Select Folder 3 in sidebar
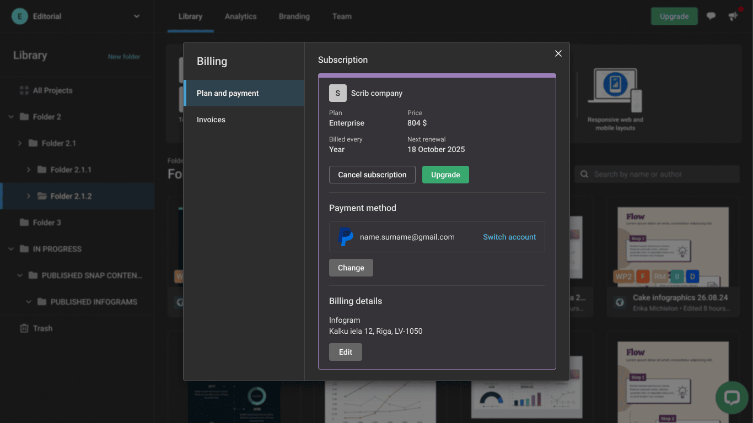The width and height of the screenshot is (753, 423). 77,223
